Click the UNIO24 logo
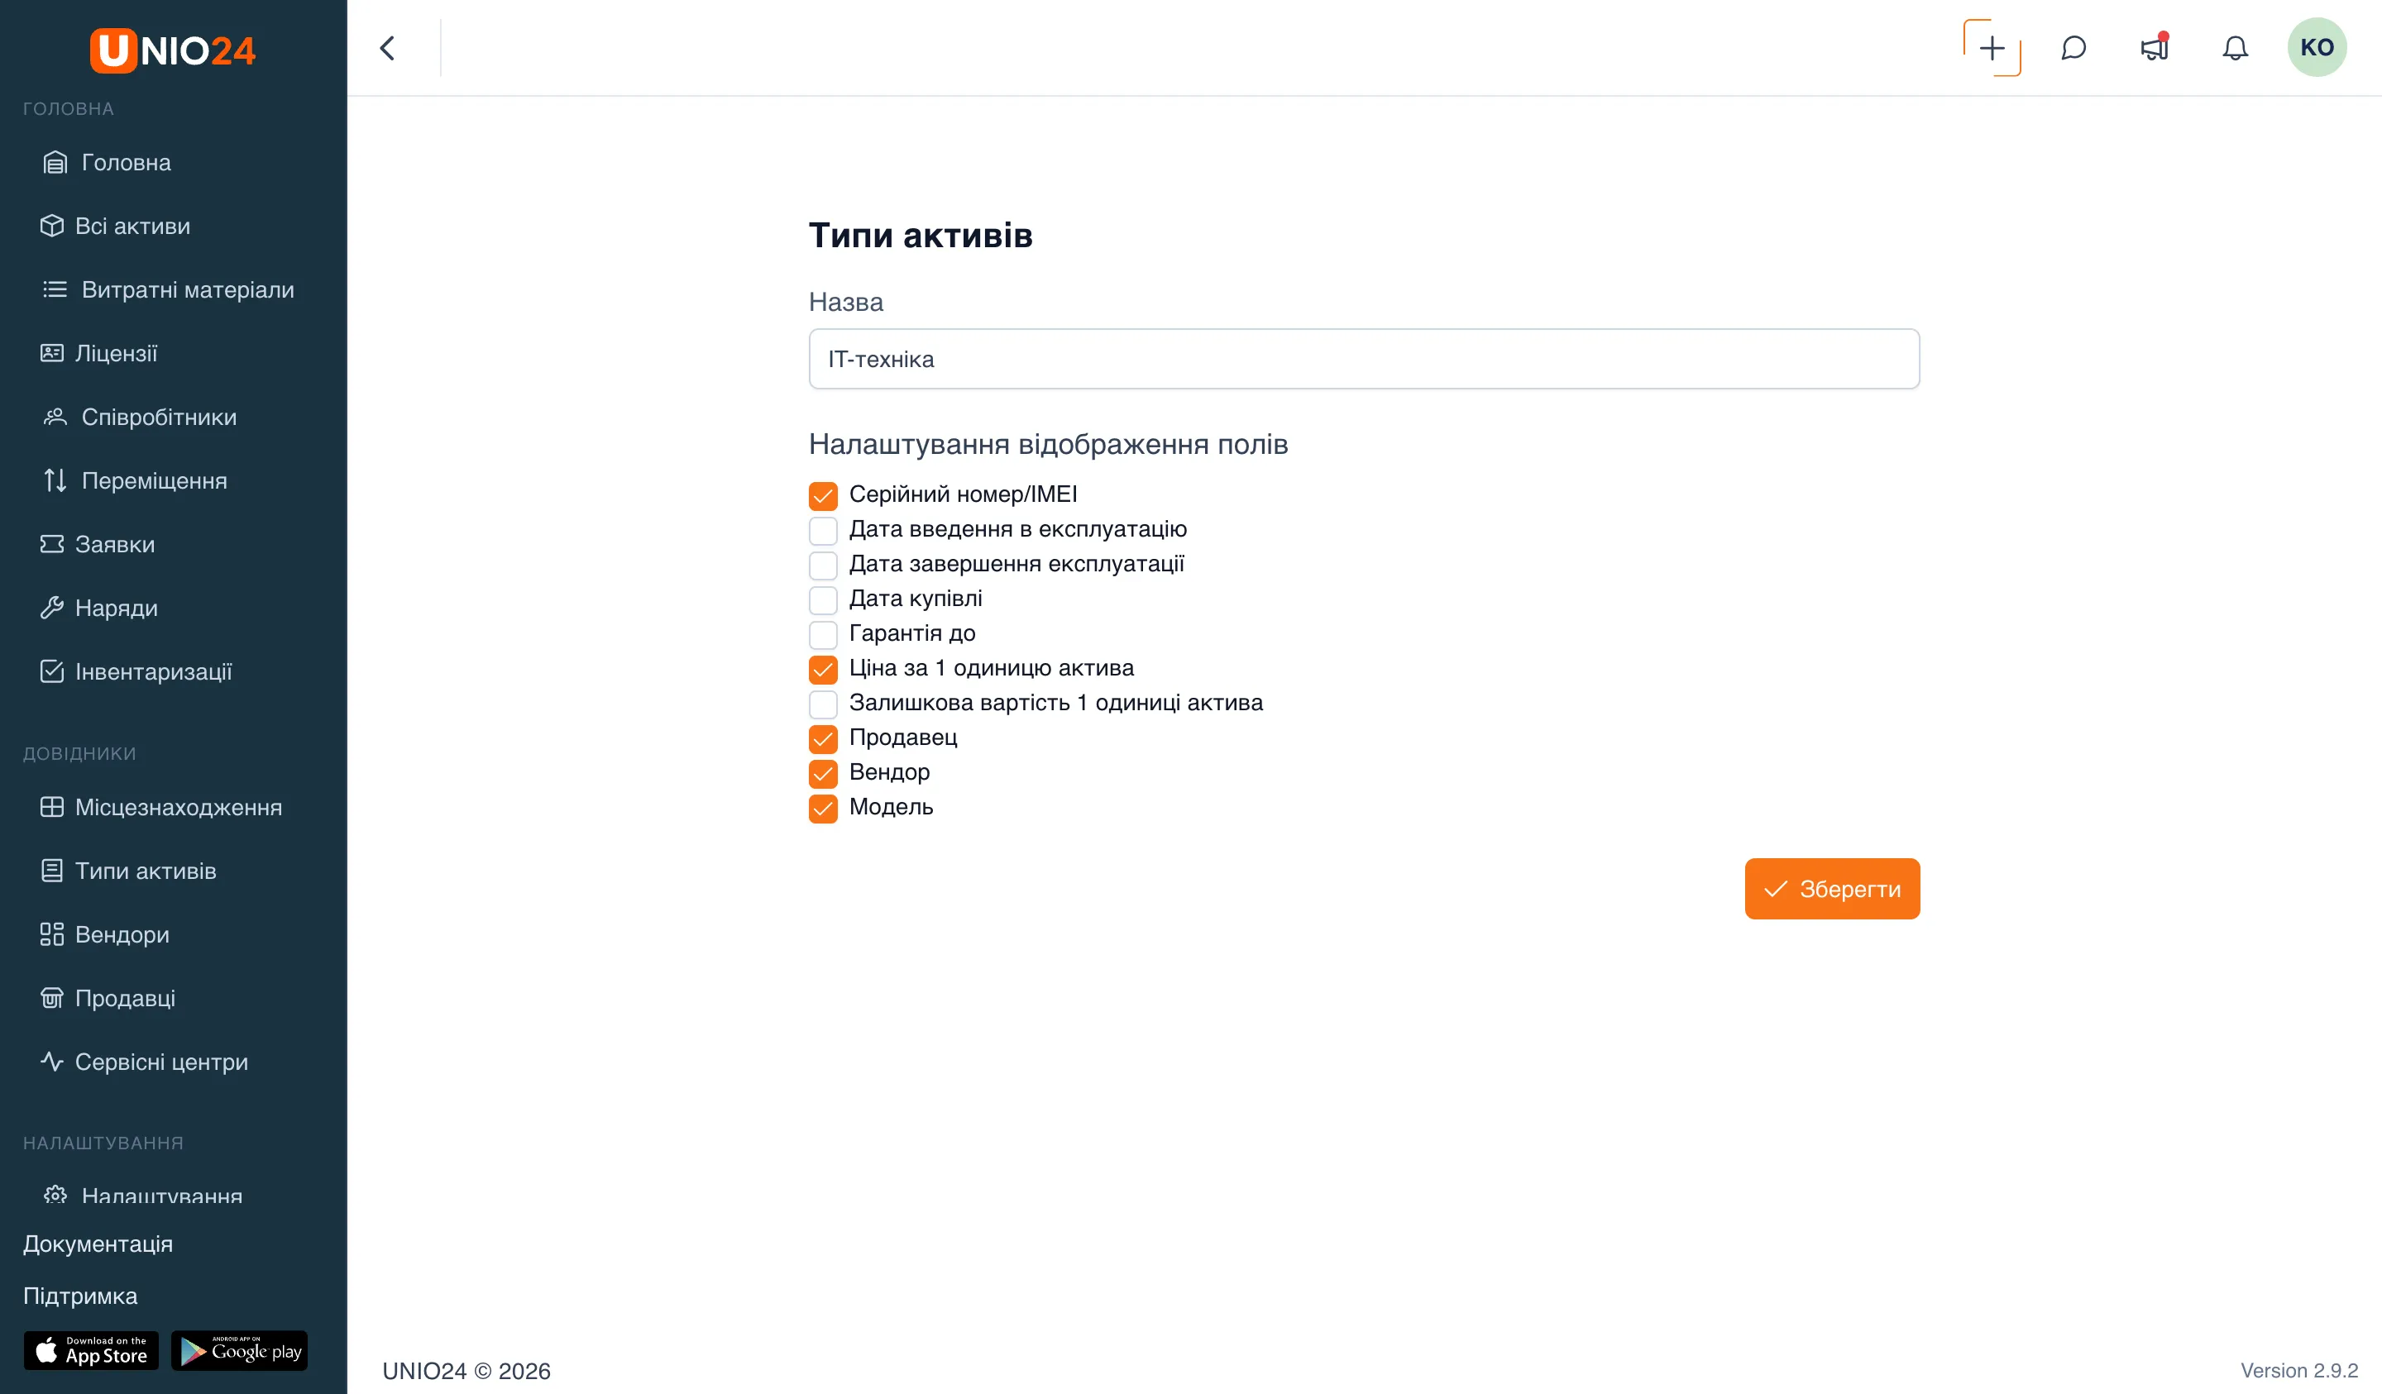This screenshot has height=1394, width=2382. coord(173,50)
